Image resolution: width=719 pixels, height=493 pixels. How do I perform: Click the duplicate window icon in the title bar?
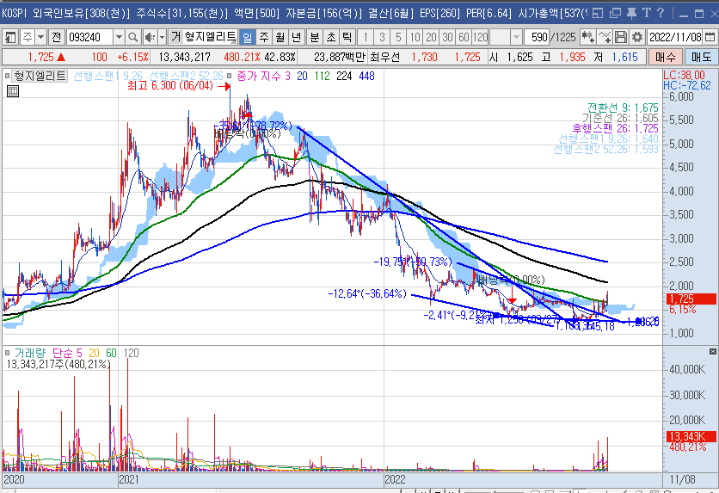click(615, 13)
